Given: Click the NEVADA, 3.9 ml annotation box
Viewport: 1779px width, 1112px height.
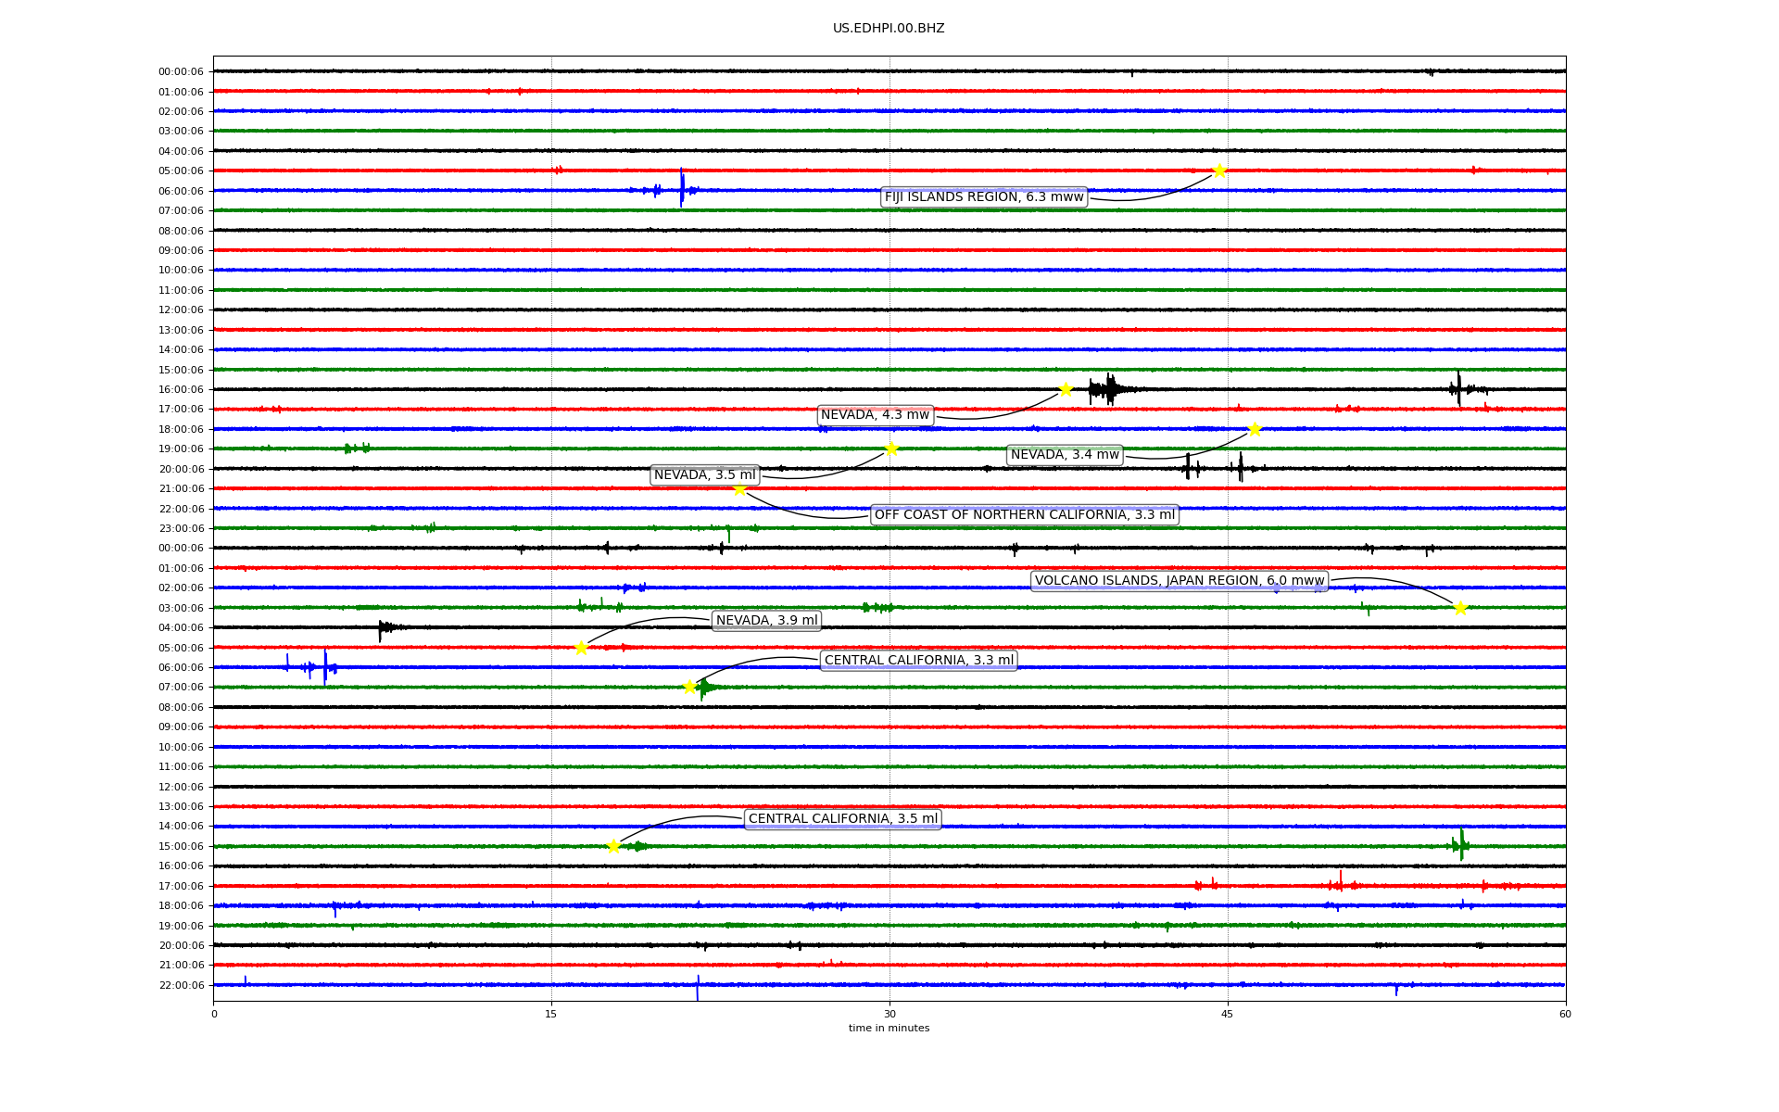Looking at the screenshot, I should (x=766, y=621).
